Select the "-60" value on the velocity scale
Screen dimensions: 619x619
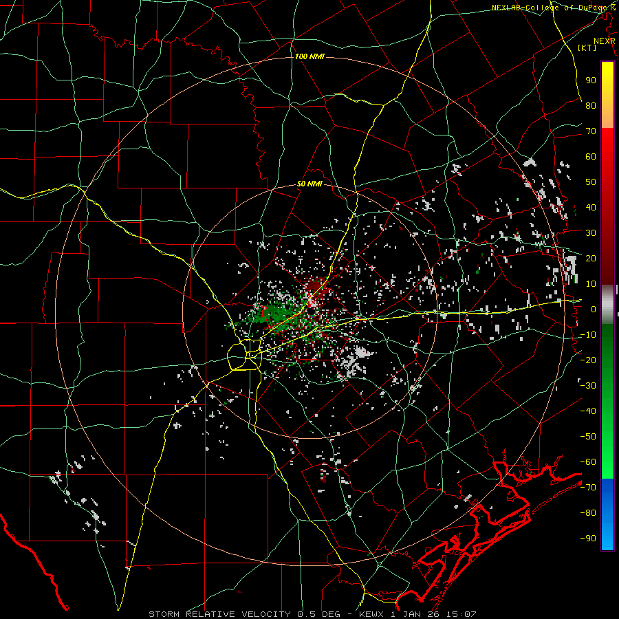point(588,462)
